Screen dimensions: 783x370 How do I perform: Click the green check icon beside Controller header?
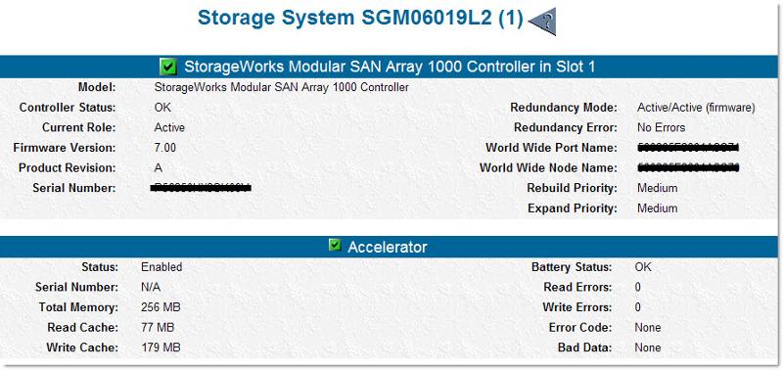168,67
